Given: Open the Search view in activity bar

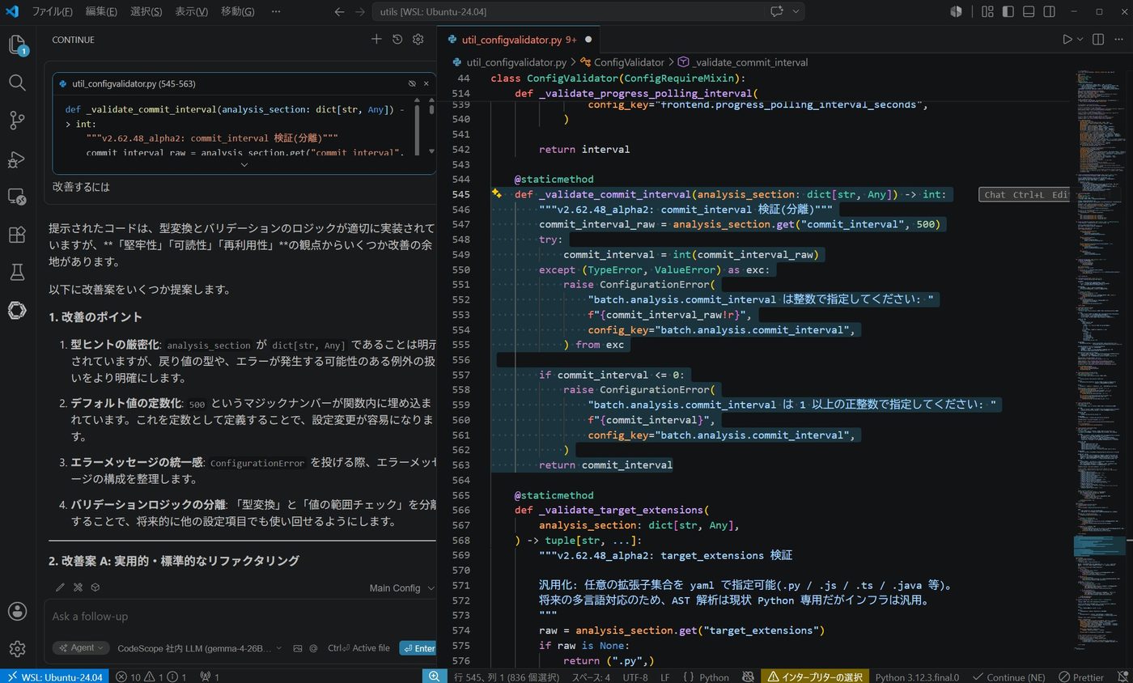Looking at the screenshot, I should pyautogui.click(x=17, y=83).
